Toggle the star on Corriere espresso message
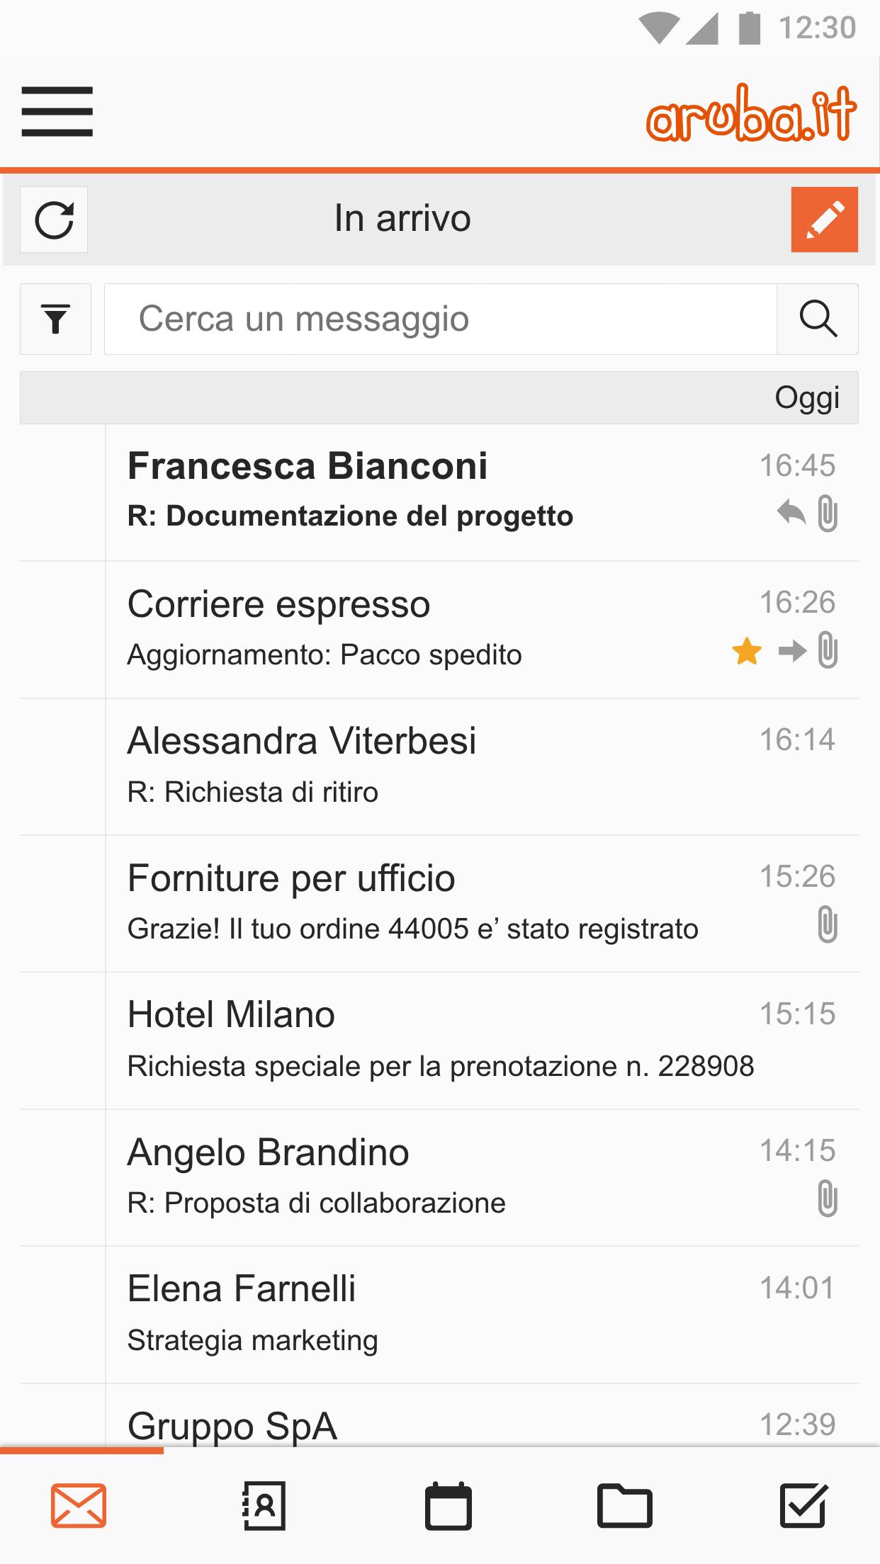This screenshot has height=1564, width=880. (747, 651)
